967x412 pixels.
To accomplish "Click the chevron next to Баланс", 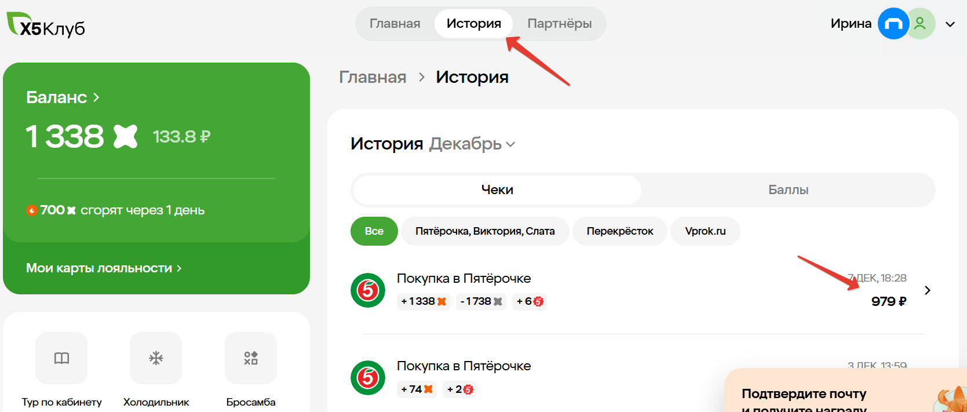I will [96, 97].
